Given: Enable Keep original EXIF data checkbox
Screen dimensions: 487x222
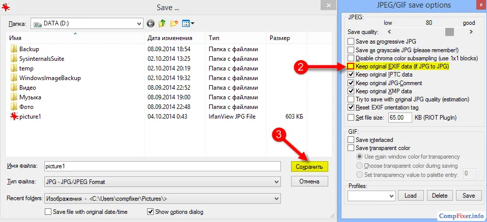Looking at the screenshot, I should click(351, 66).
